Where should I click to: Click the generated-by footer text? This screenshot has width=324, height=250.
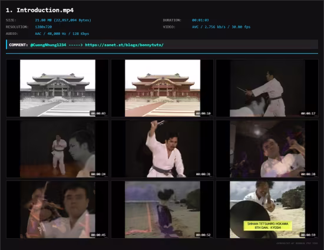[x=297, y=244]
